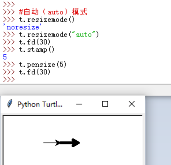Click the red auto mode comment line

(53, 12)
